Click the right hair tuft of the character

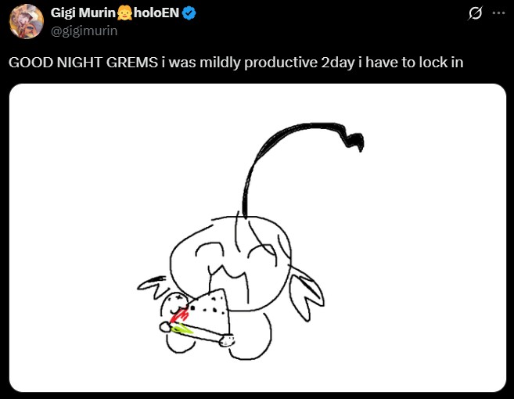point(307,293)
